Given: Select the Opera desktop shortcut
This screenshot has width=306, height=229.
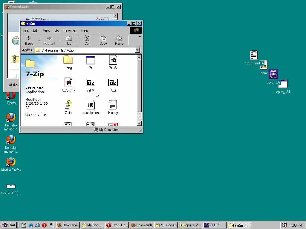Looking at the screenshot, I should click(x=11, y=98).
